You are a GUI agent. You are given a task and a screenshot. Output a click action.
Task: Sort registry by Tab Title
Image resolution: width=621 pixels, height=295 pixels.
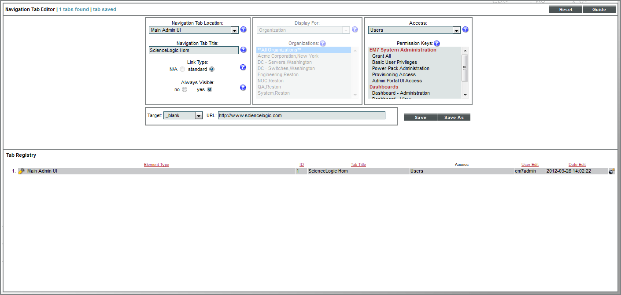358,165
